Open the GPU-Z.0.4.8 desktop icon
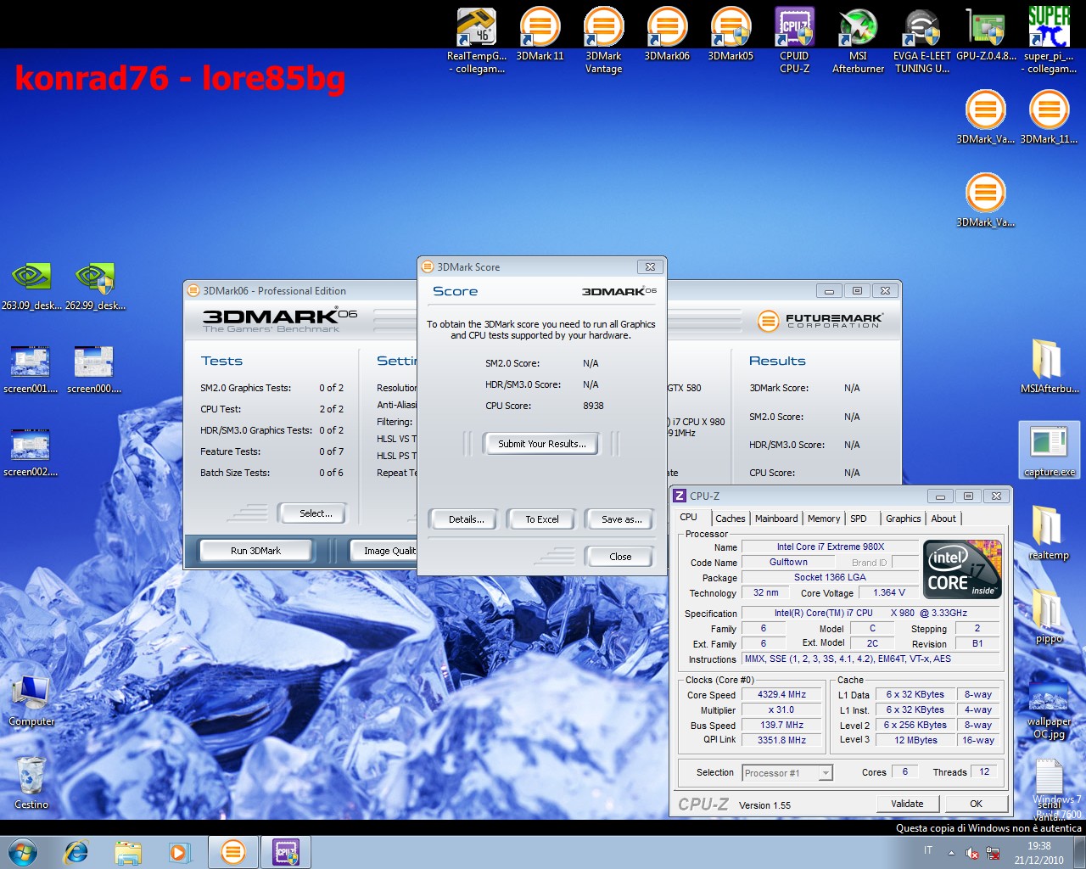The width and height of the screenshot is (1086, 869). click(986, 34)
